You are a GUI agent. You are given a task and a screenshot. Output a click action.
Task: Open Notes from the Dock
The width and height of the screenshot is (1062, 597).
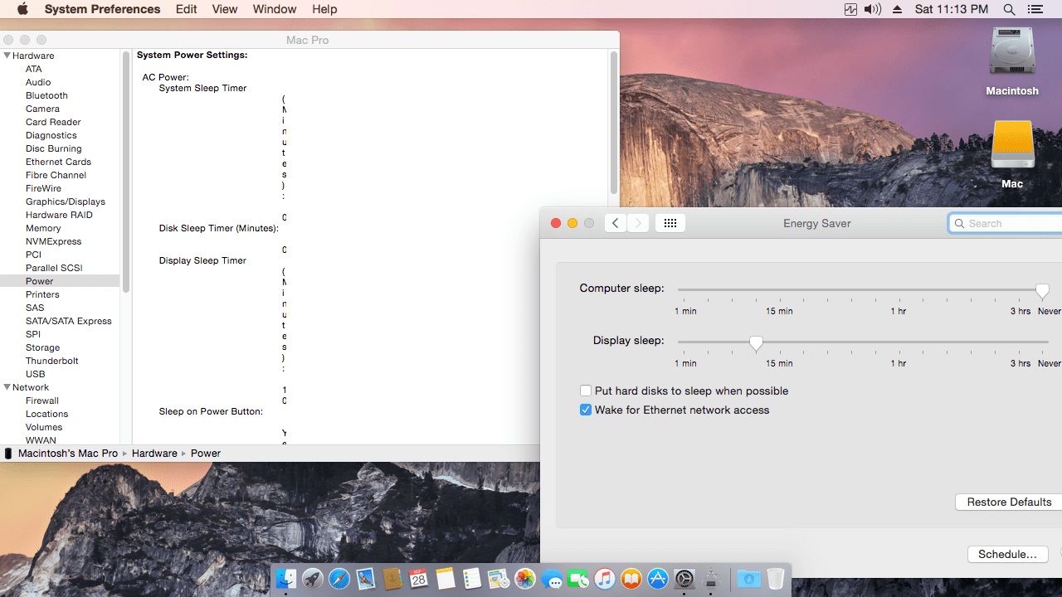446,579
